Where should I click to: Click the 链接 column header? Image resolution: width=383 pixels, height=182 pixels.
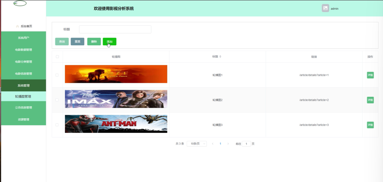coord(314,57)
